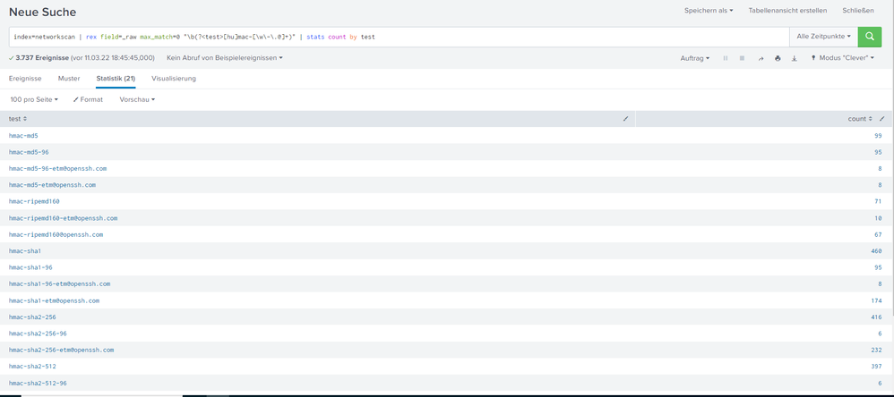This screenshot has width=894, height=397.
Task: Open the Alle Zeitpunkte time picker
Action: 823,37
